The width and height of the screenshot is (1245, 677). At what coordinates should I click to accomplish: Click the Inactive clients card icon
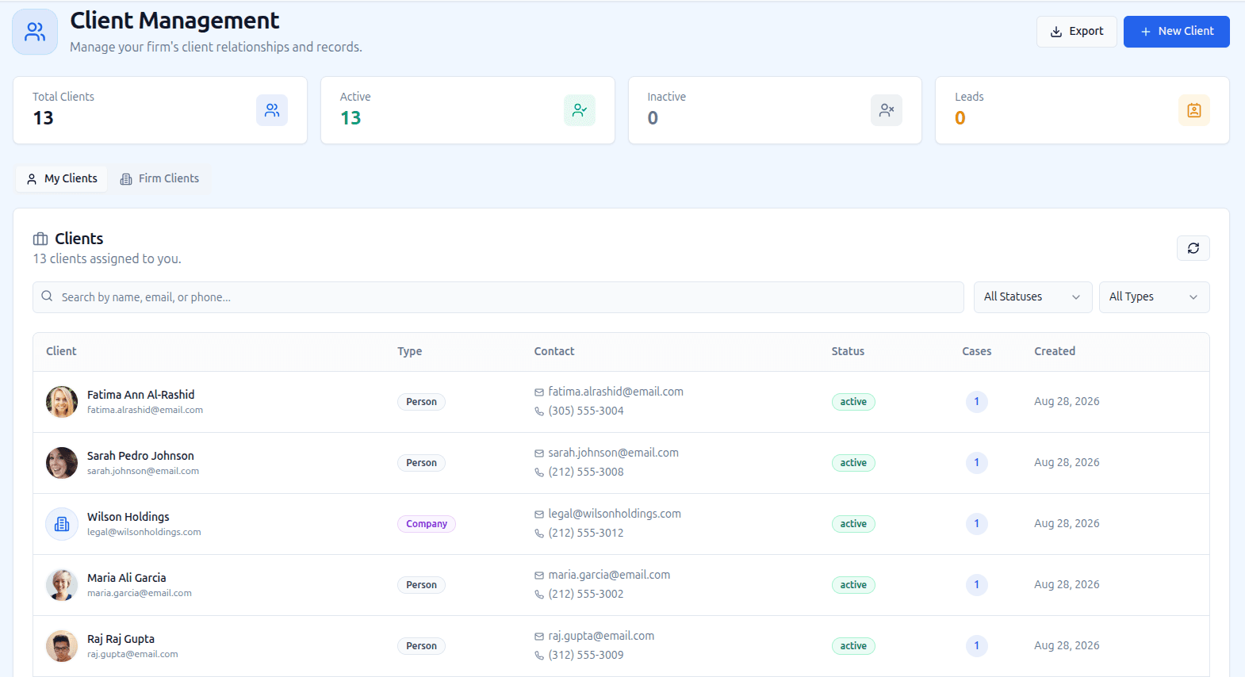pyautogui.click(x=887, y=110)
